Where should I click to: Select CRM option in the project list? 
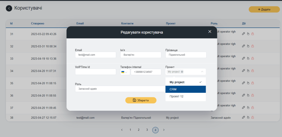tap(186, 89)
